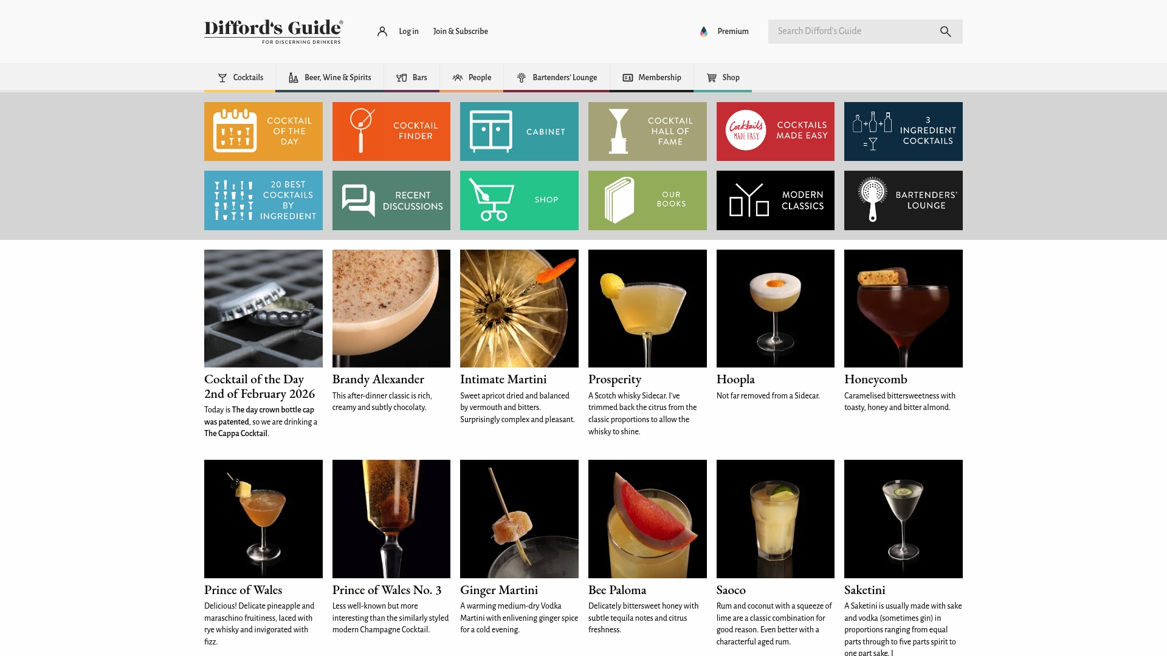
Task: Open the Our Books tile
Action: 647,200
